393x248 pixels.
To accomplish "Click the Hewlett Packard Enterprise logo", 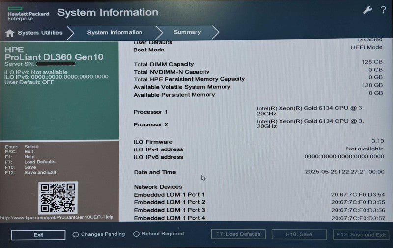I will pos(28,14).
